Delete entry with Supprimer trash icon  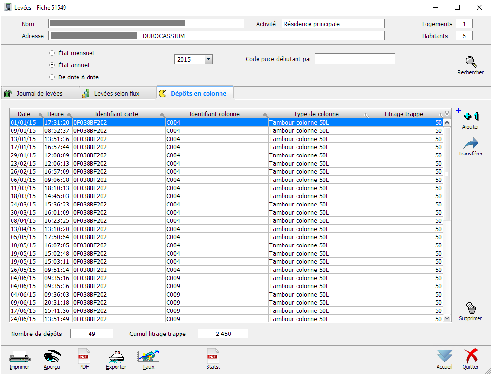tap(470, 308)
